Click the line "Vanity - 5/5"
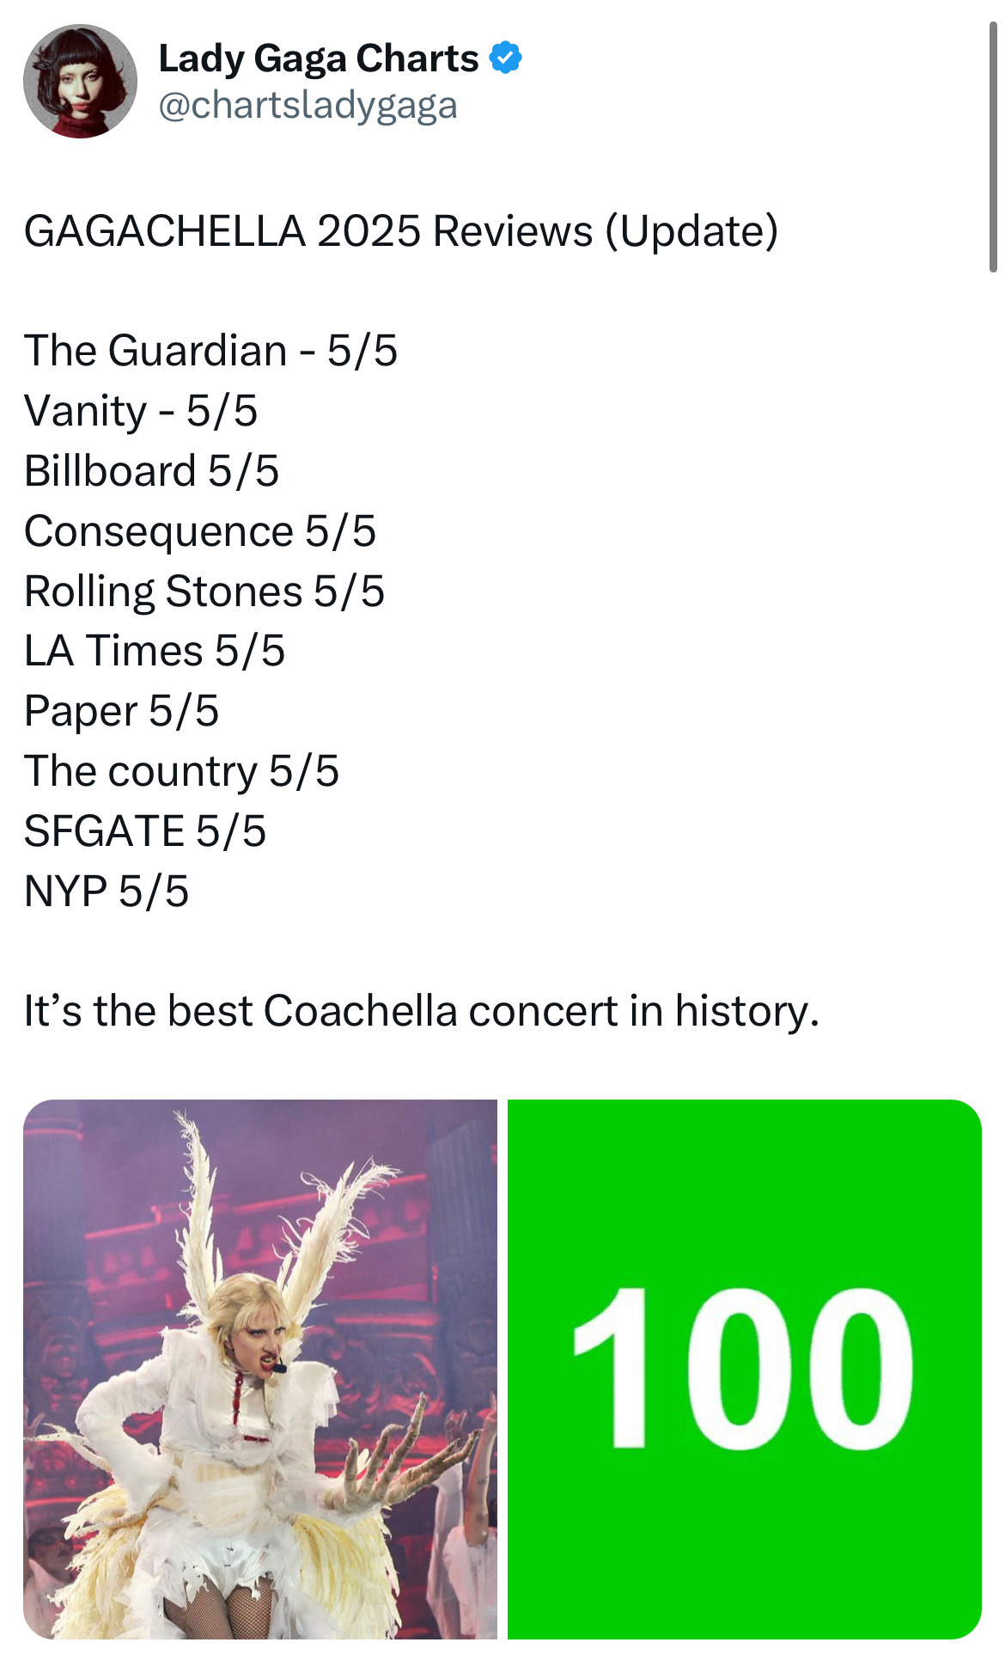This screenshot has width=1005, height=1673. 141,411
